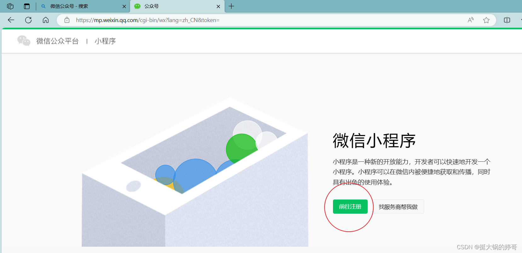Click the WeChat favicon on 公众号 tab

[x=137, y=6]
